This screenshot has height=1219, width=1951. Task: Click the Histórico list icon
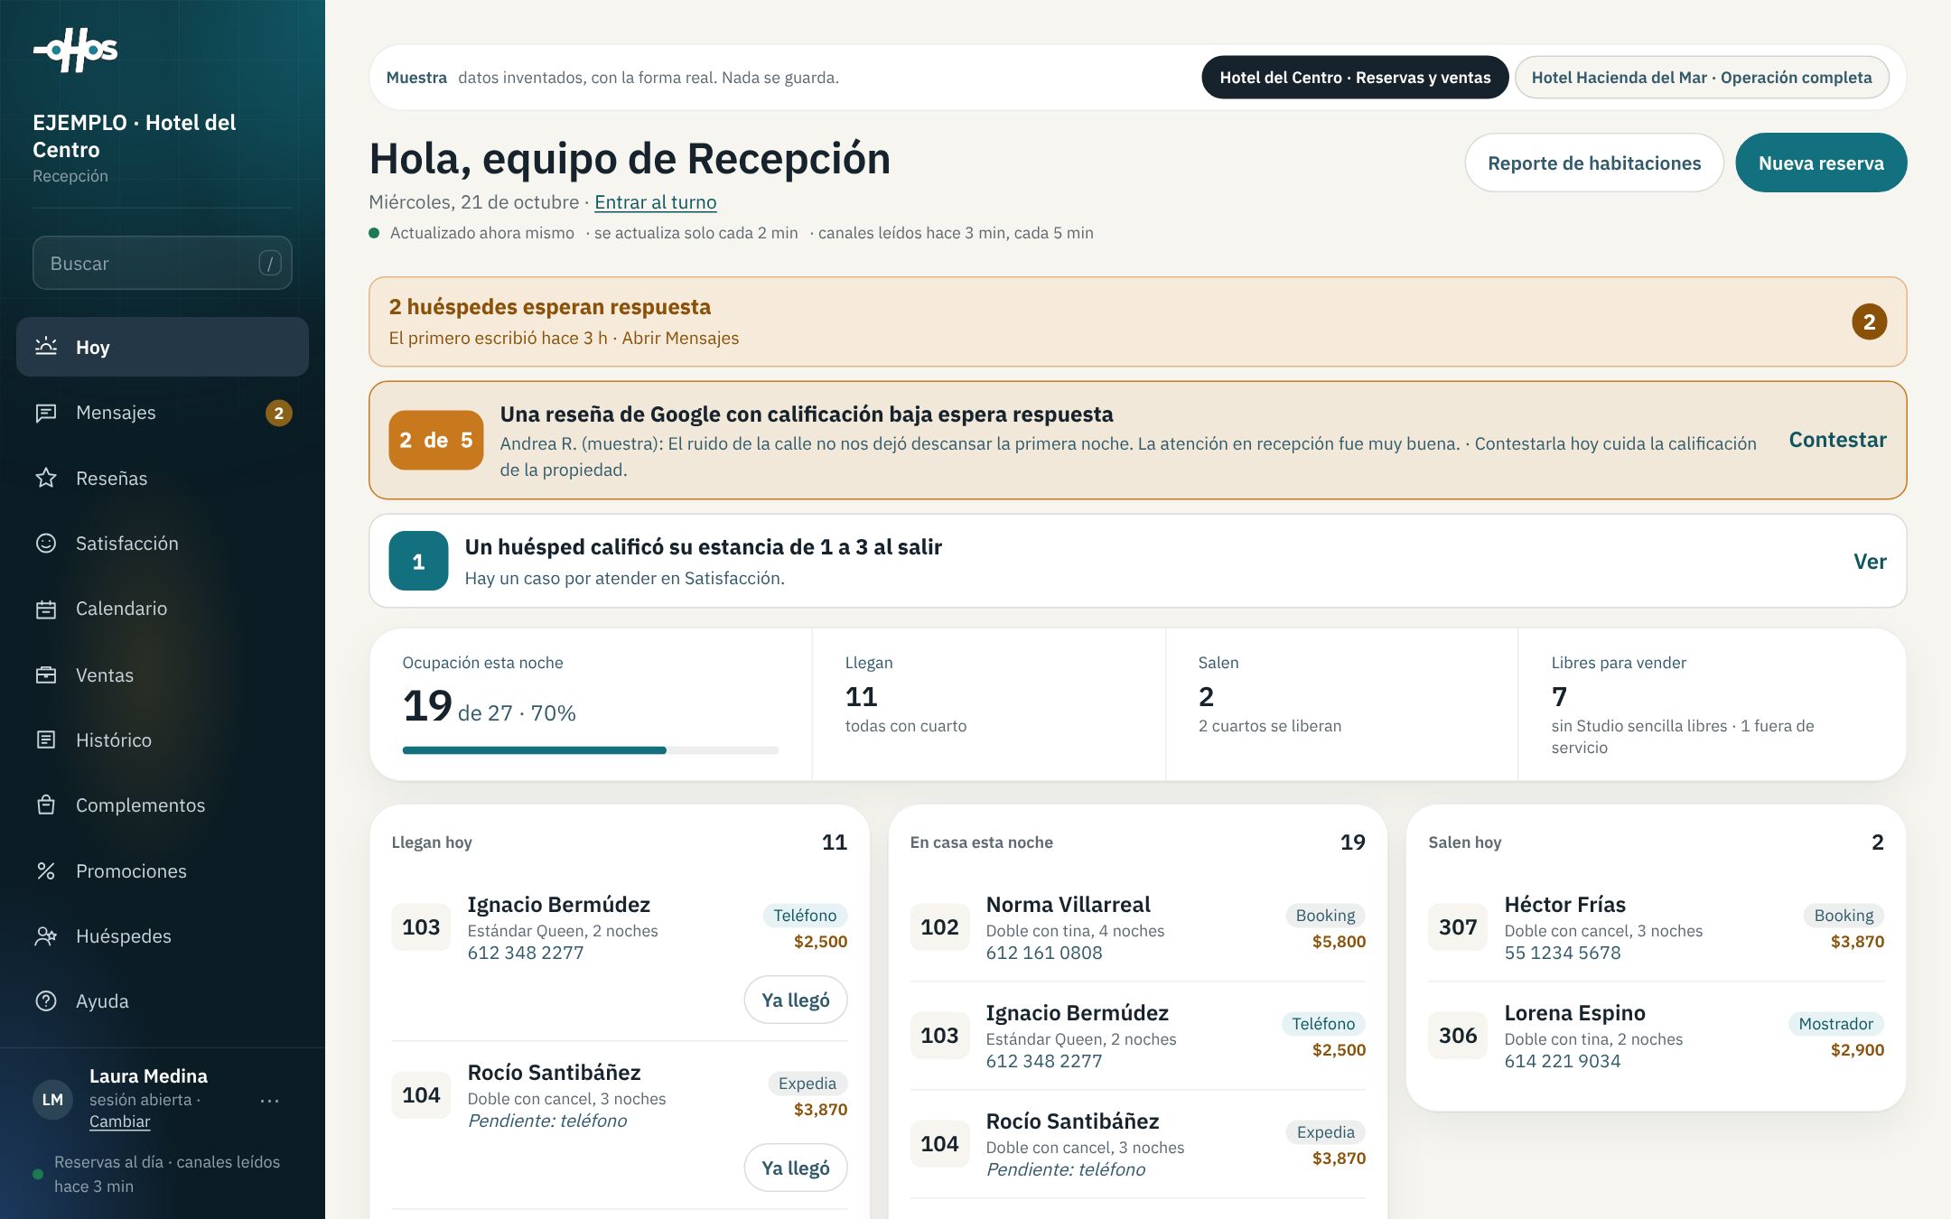pyautogui.click(x=46, y=740)
